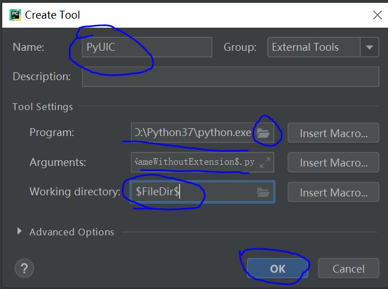The image size is (388, 289).
Task: Click the Program path text field
Action: [192, 133]
